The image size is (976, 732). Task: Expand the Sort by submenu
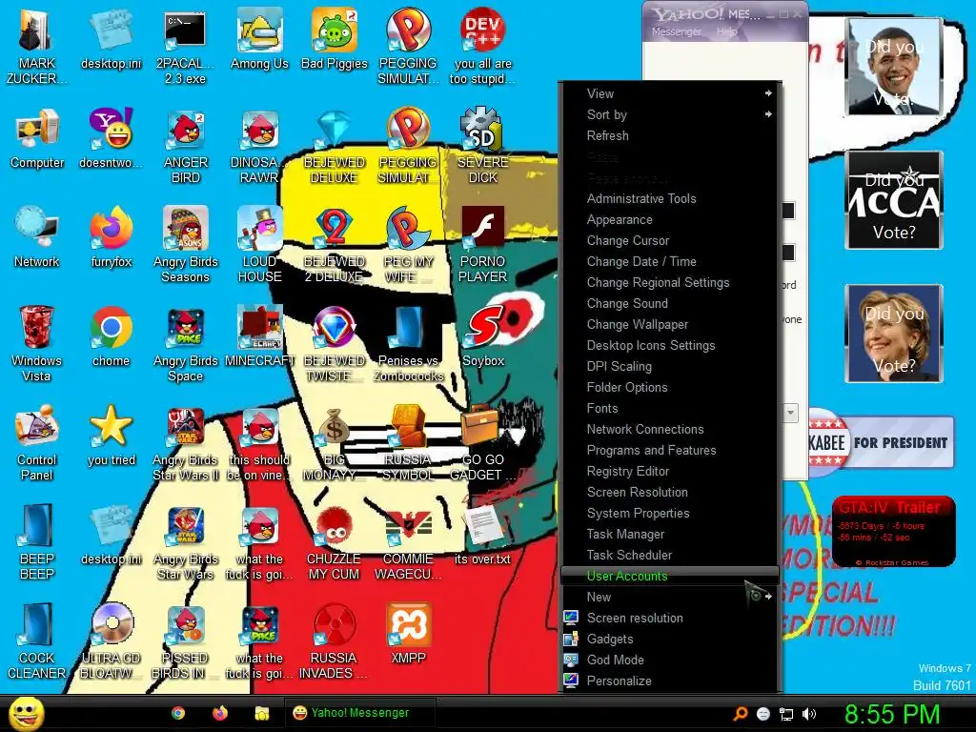(x=670, y=114)
